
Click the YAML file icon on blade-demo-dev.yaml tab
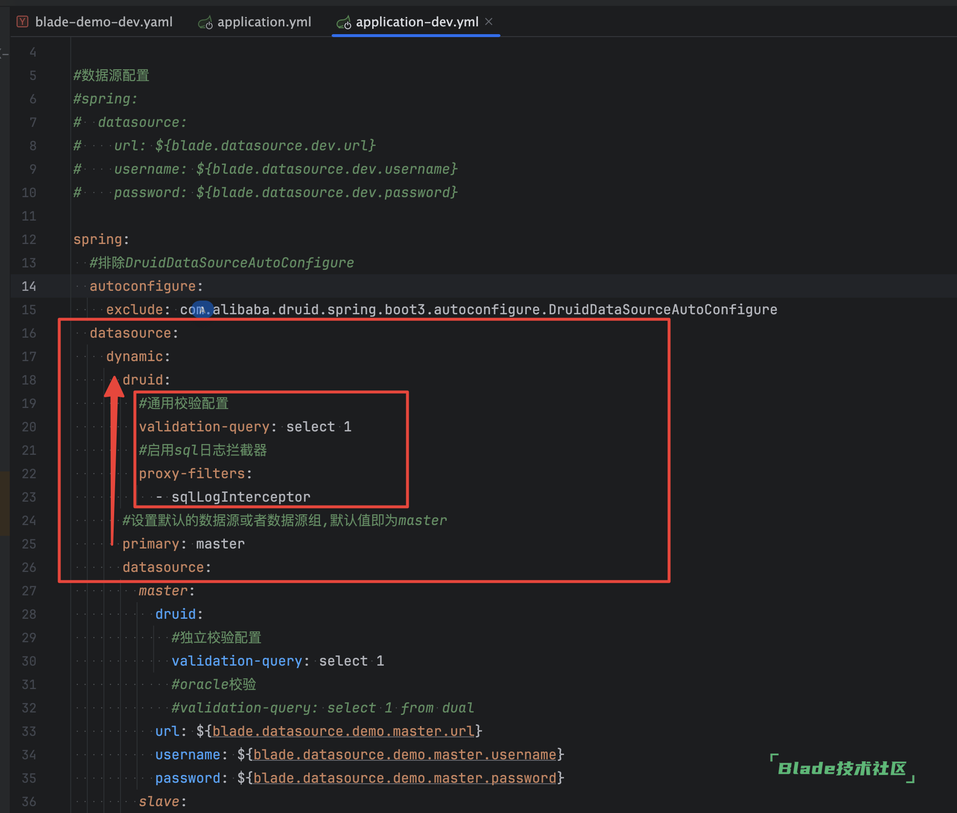(22, 21)
